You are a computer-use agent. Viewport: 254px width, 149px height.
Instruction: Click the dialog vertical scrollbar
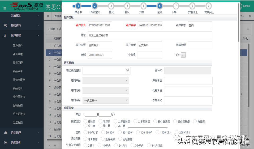pyautogui.click(x=239, y=22)
